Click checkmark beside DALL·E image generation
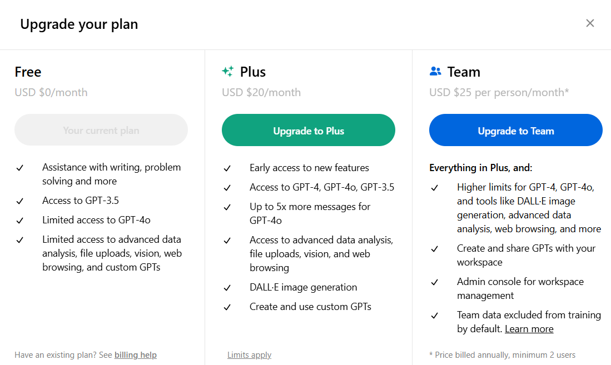 point(227,288)
